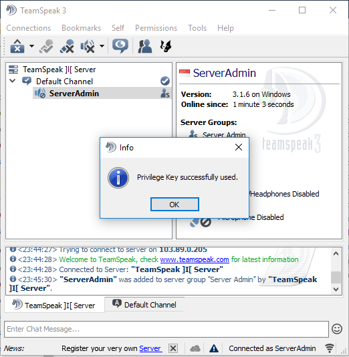The width and height of the screenshot is (349, 357).
Task: Click the info icon beside the 23:45:30 log entry
Action: pyautogui.click(x=13, y=279)
